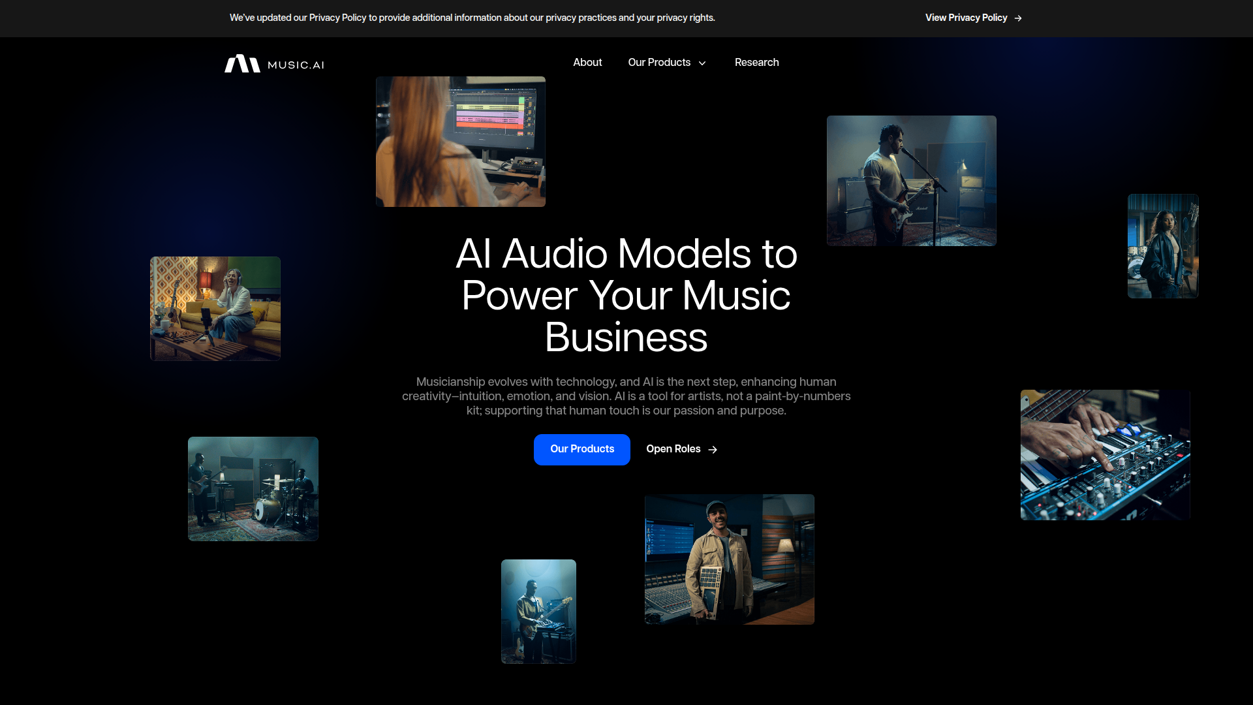
Task: Click the arrow next to View Privacy Policy
Action: (x=1018, y=18)
